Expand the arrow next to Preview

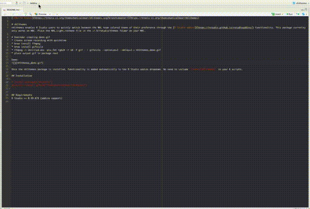(50, 14)
